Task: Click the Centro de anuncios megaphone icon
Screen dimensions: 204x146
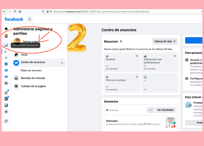Action: click(16, 63)
